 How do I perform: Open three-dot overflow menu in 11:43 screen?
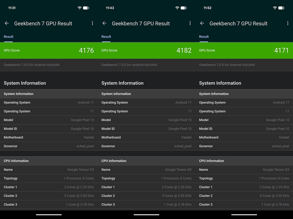190,23
